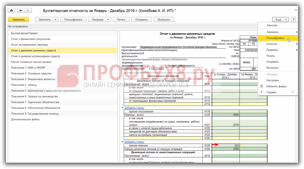
Task: Click the green plus above line 4129
Action: [x=122, y=142]
